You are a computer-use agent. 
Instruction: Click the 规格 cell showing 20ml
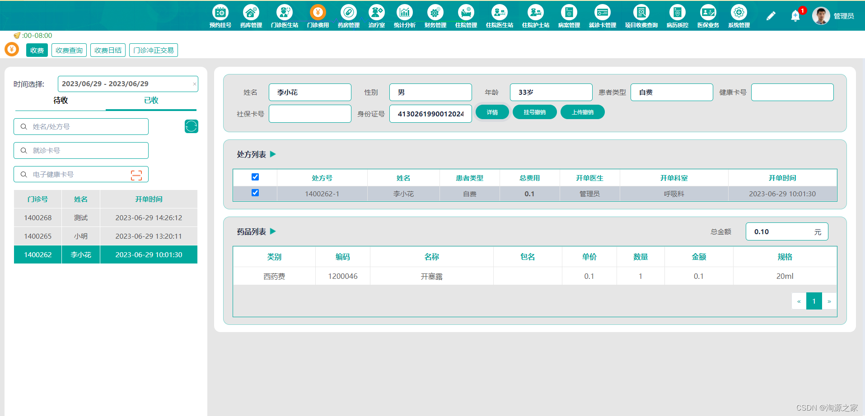tap(785, 276)
